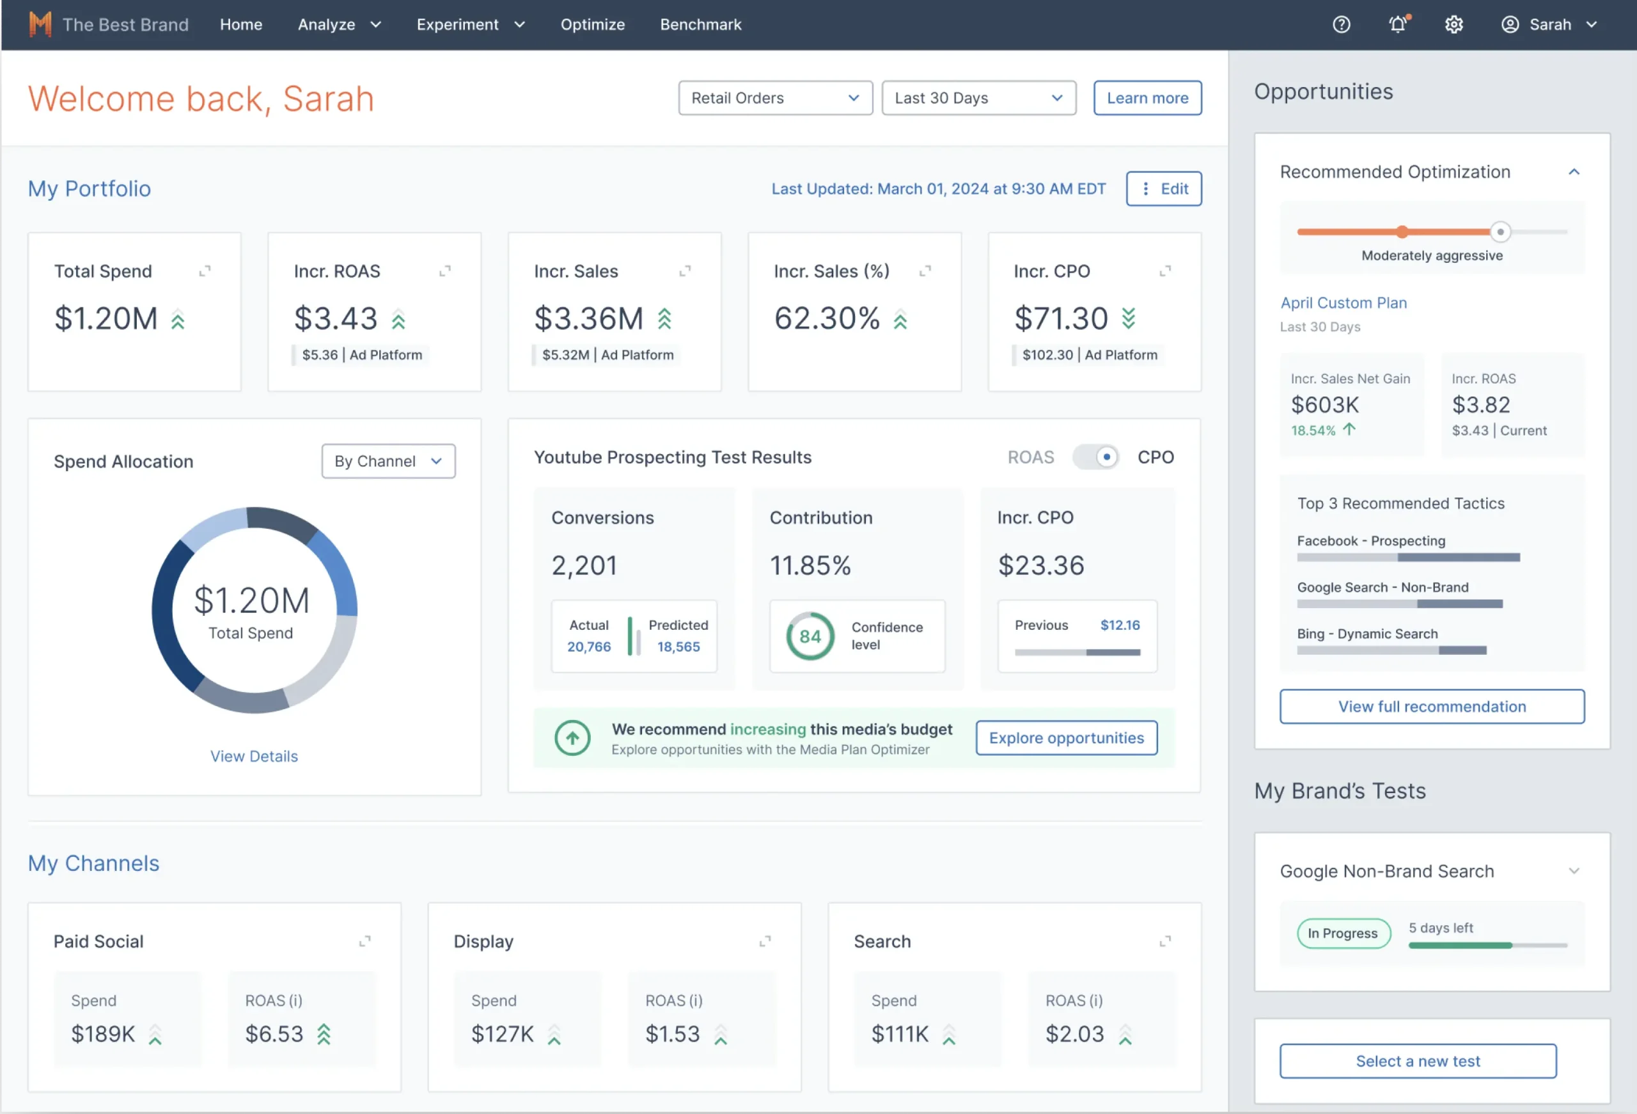Open the help question mark icon
This screenshot has height=1114, width=1637.
coord(1341,25)
